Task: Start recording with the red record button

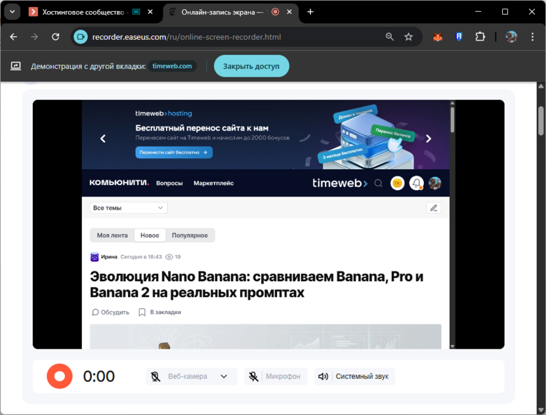Action: tap(60, 376)
